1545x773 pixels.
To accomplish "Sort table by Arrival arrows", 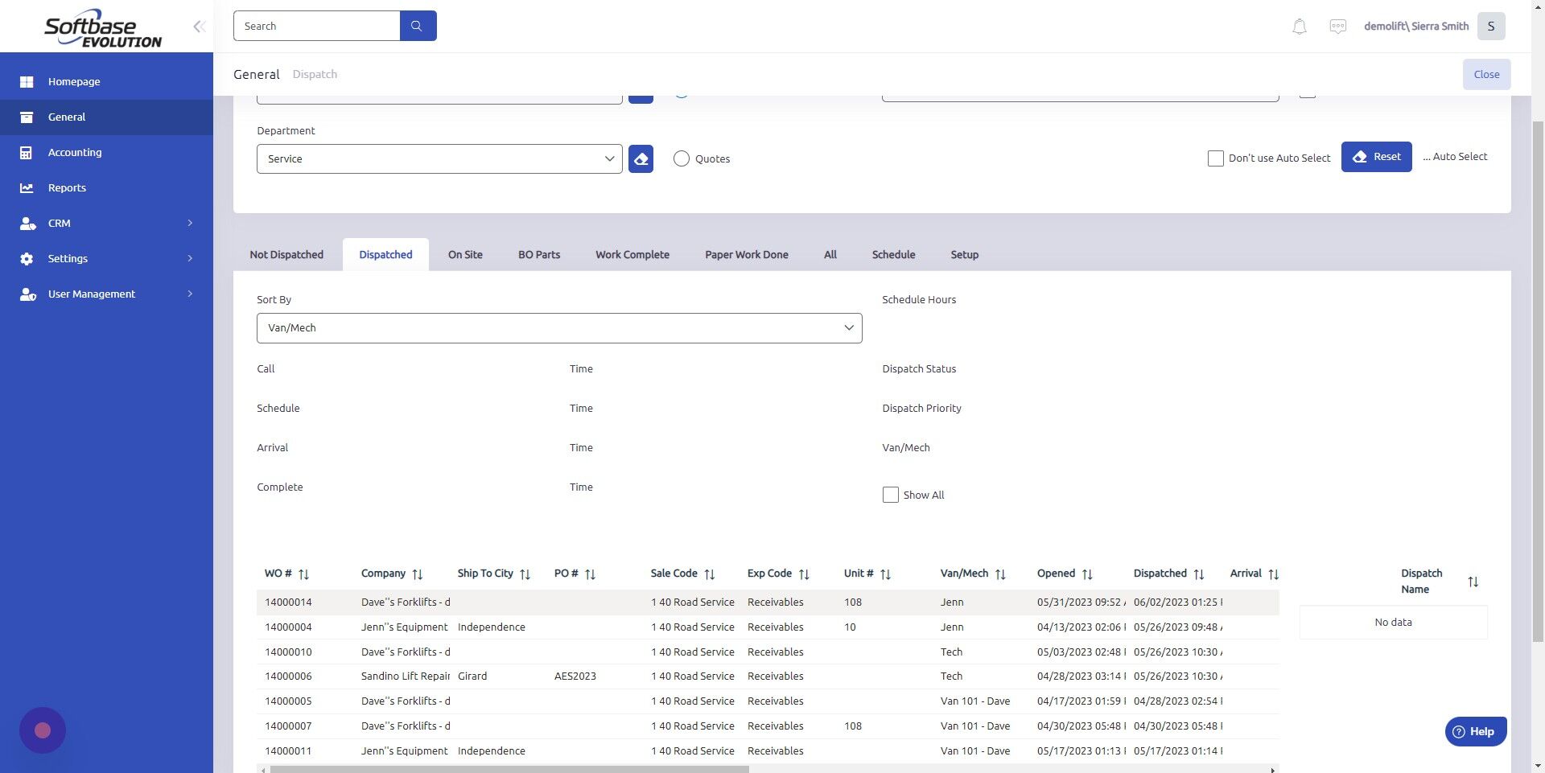I will [1273, 574].
